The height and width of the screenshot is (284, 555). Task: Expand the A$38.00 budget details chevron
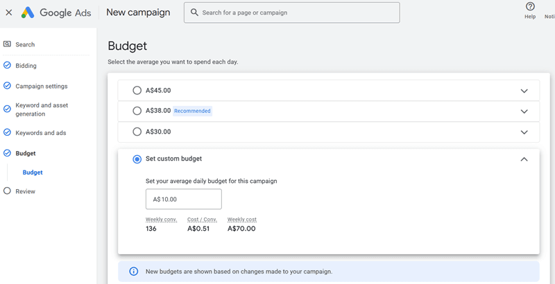coord(524,111)
